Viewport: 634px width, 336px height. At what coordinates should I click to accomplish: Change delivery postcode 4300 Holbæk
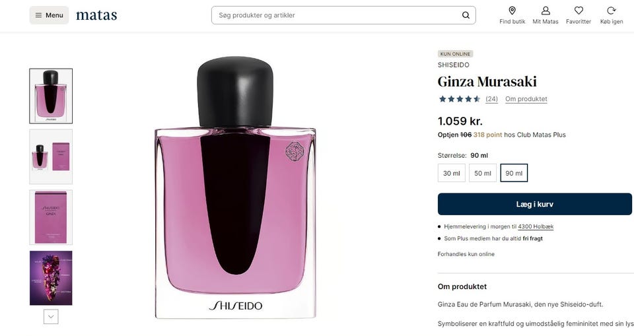point(536,227)
